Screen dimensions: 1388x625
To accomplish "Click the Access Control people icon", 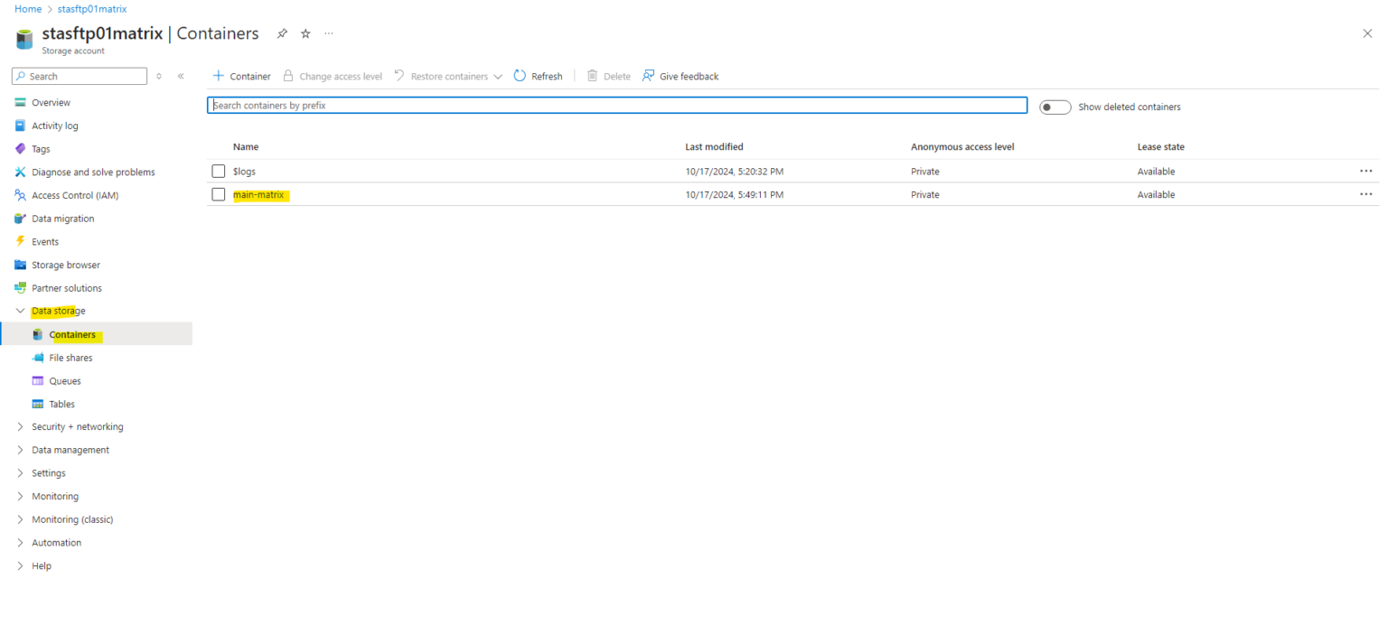I will pyautogui.click(x=20, y=195).
